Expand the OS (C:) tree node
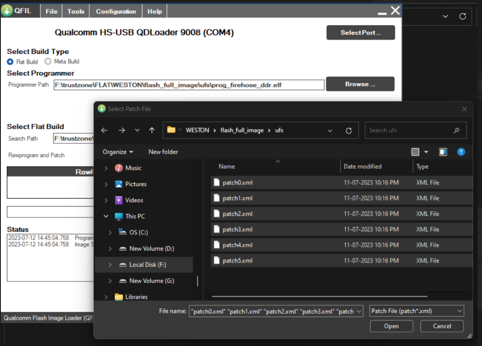 click(110, 232)
